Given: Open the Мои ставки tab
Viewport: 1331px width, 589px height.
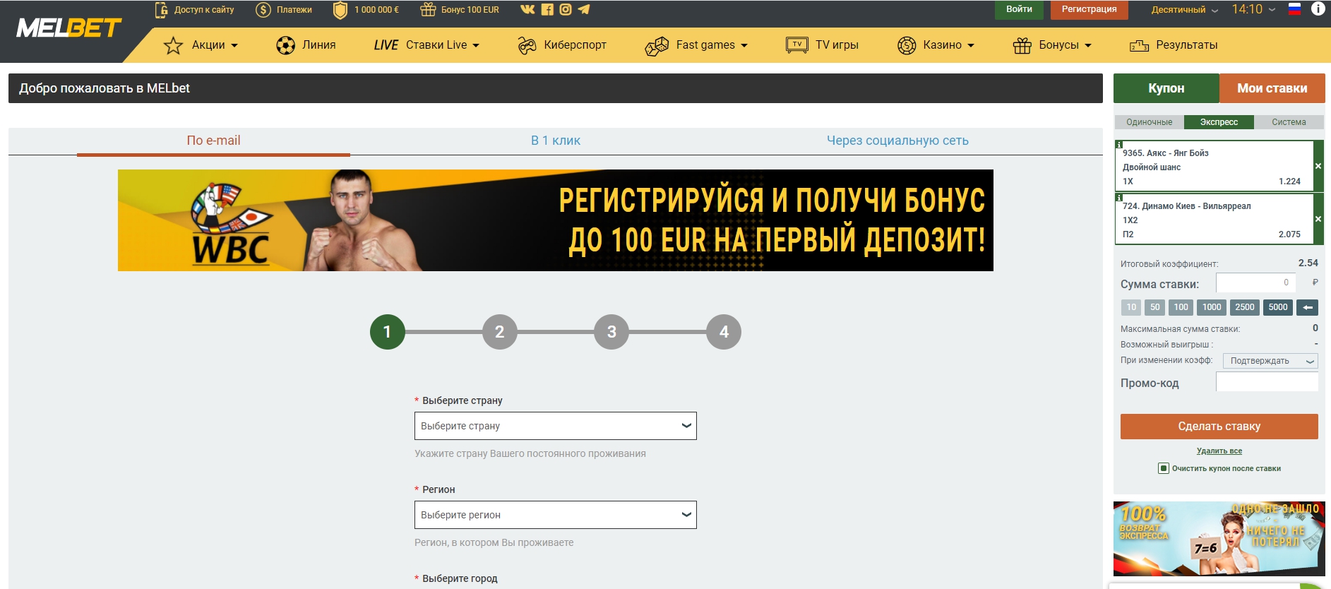Looking at the screenshot, I should [x=1272, y=88].
